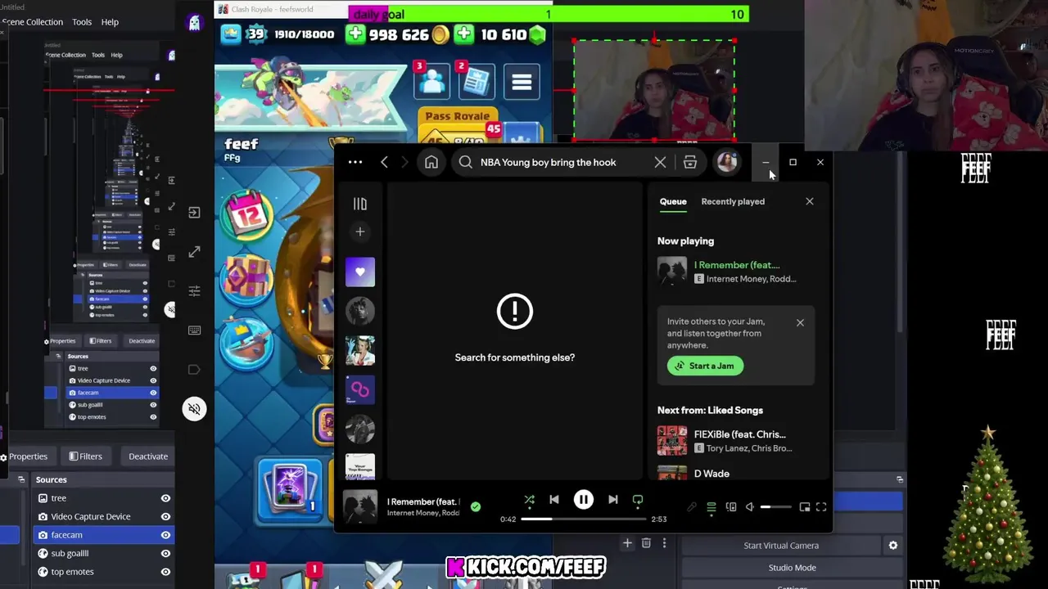The width and height of the screenshot is (1048, 589).
Task: Open the Spotify profile avatar menu
Action: point(727,162)
